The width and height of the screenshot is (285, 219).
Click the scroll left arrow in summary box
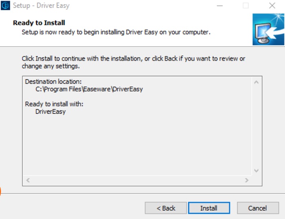point(28,180)
